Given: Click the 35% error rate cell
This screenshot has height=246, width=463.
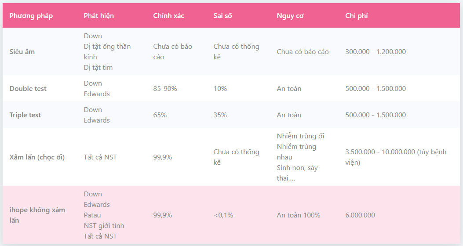Looking at the screenshot, I should [220, 115].
